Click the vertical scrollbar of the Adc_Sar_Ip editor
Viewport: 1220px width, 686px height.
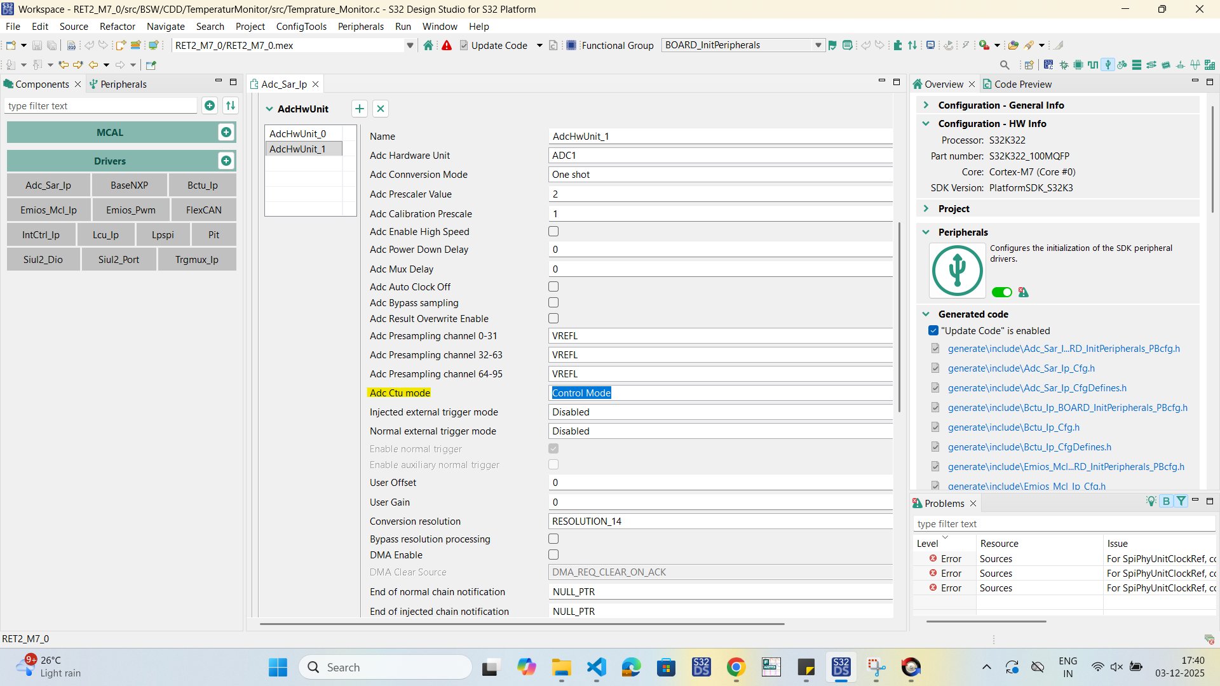click(x=899, y=316)
